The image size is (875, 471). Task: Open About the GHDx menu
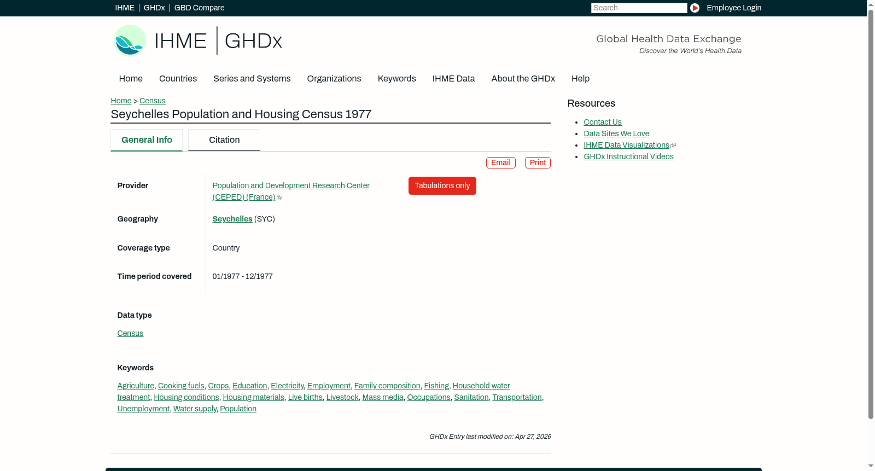tap(523, 79)
